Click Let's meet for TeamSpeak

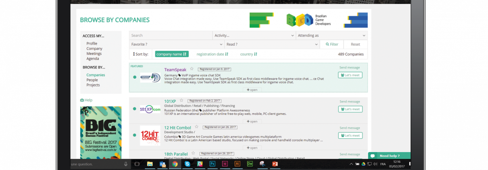tap(350, 75)
